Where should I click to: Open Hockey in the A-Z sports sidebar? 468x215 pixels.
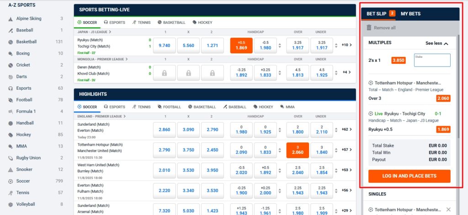coord(36,134)
